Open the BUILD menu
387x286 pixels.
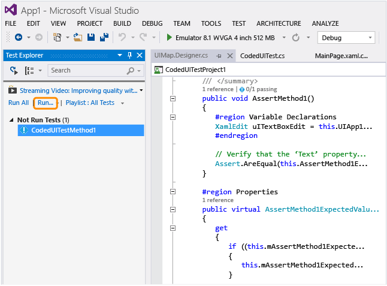click(x=122, y=23)
